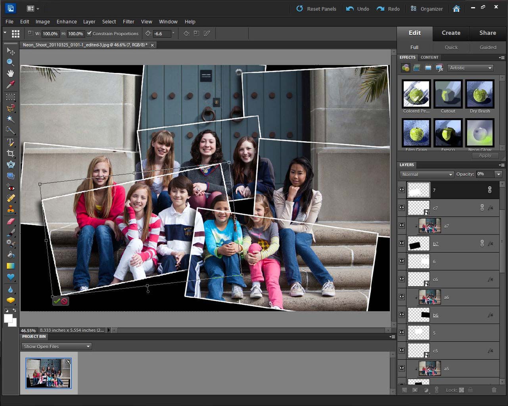This screenshot has width=508, height=406.
Task: Hide layer b7 with its eye icon
Action: (402, 243)
